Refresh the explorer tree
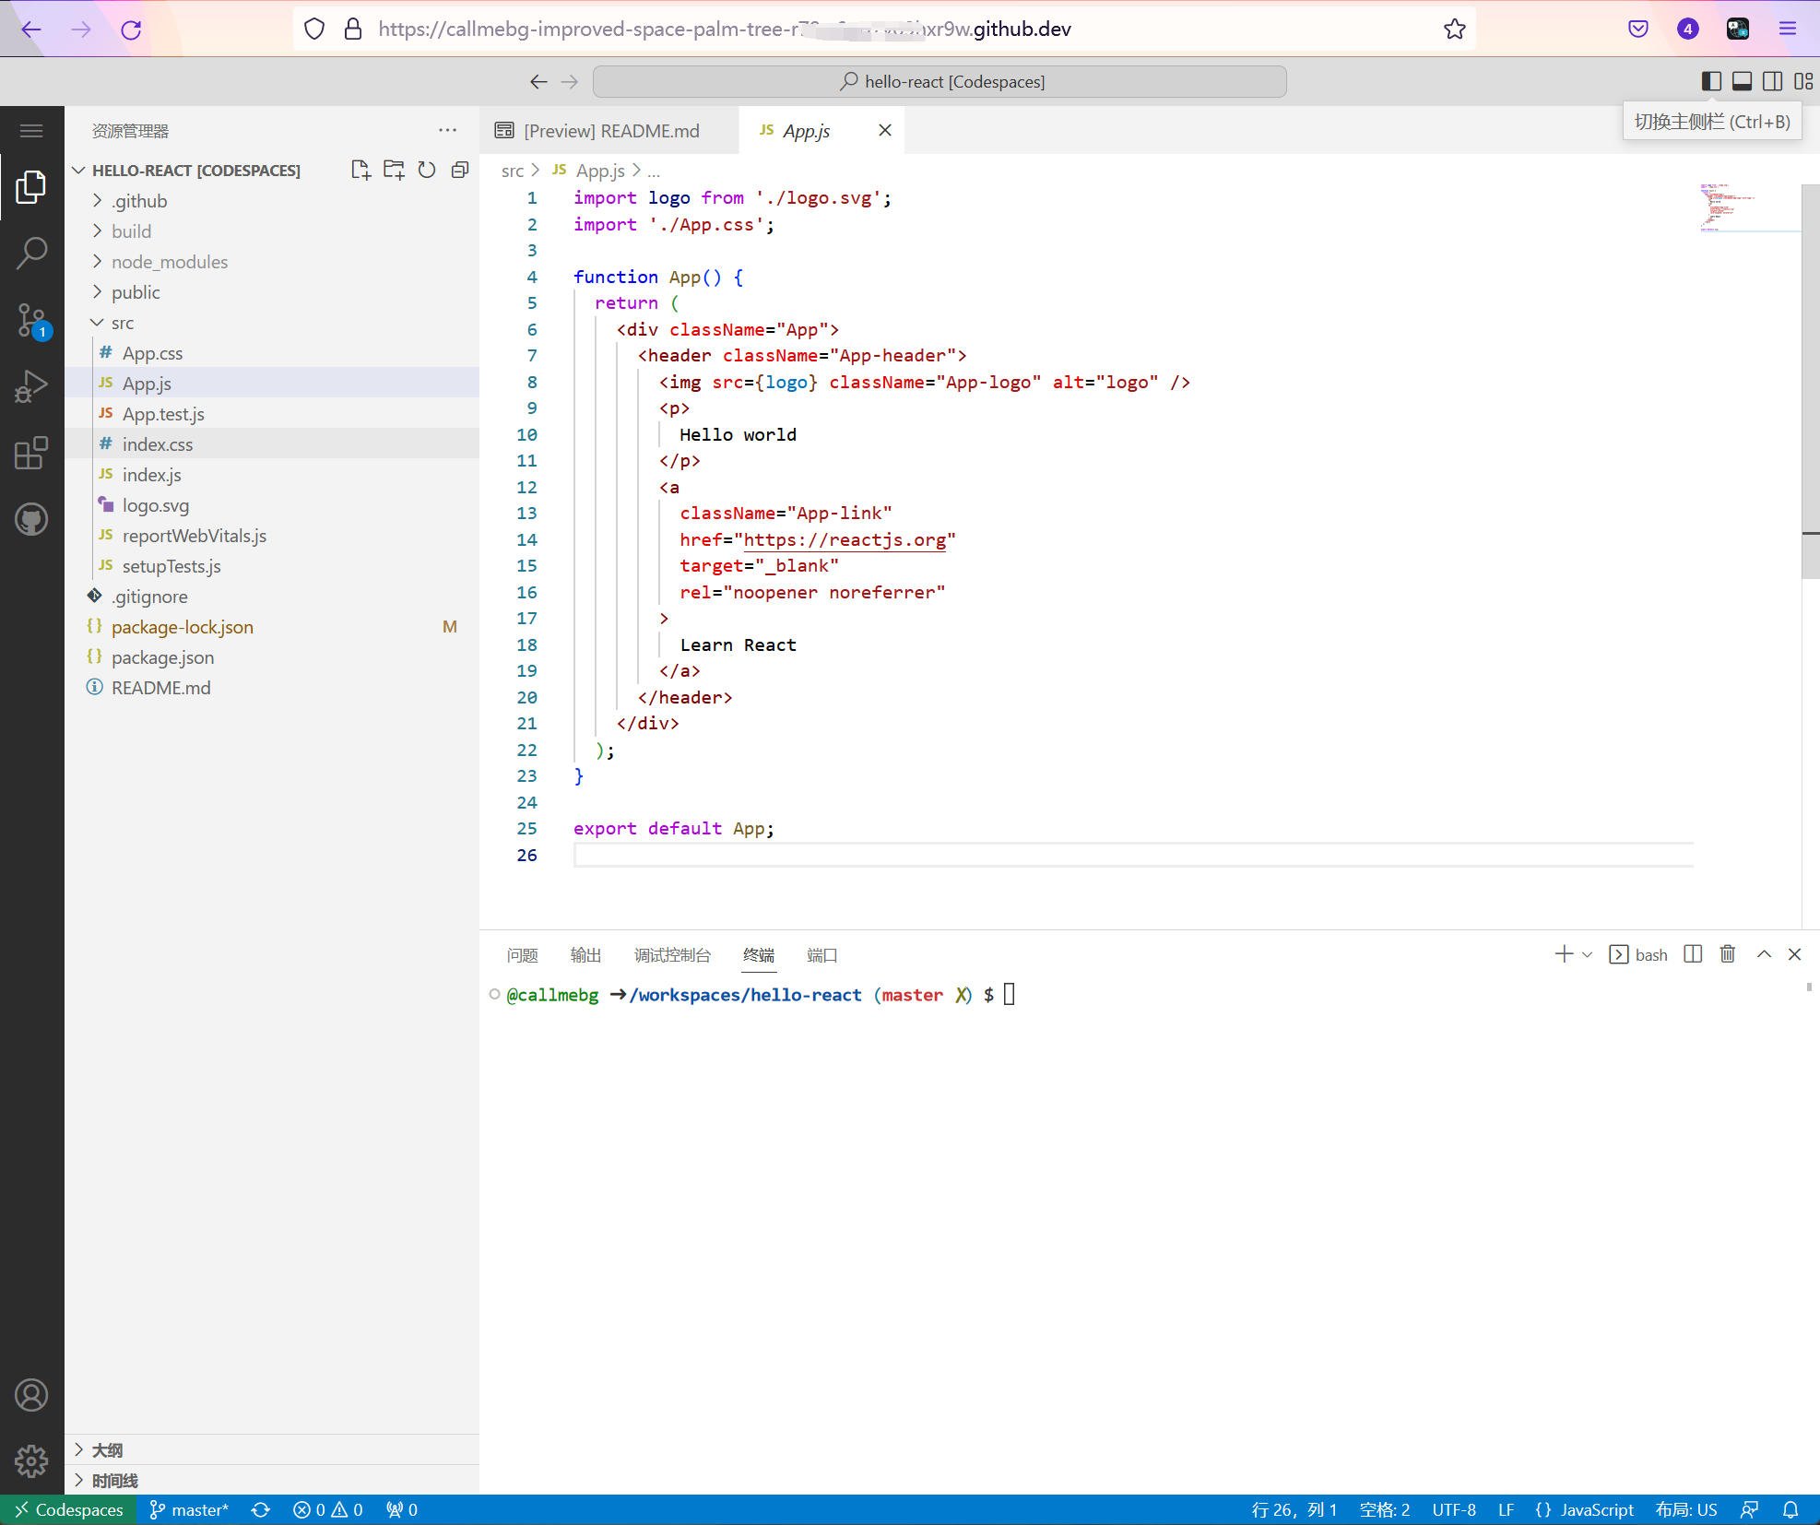This screenshot has height=1525, width=1820. (x=427, y=170)
